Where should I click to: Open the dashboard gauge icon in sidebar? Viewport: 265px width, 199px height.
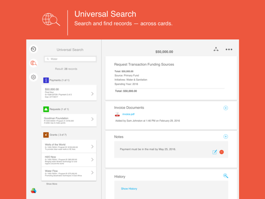click(x=34, y=49)
